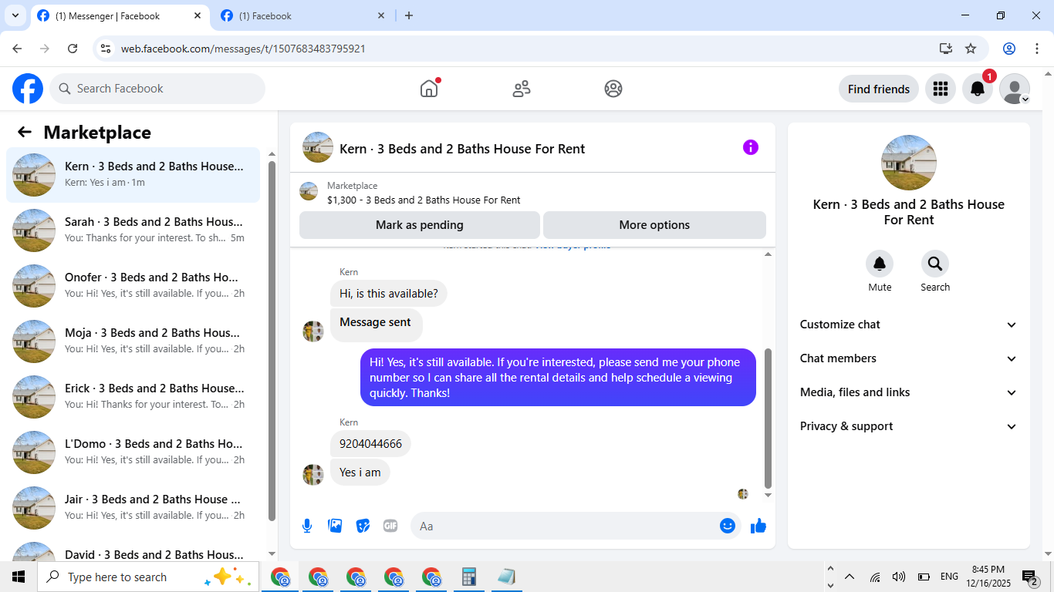Open the $1,300 Marketplace listing link
Viewport: 1054px width, 592px height.
click(x=424, y=200)
